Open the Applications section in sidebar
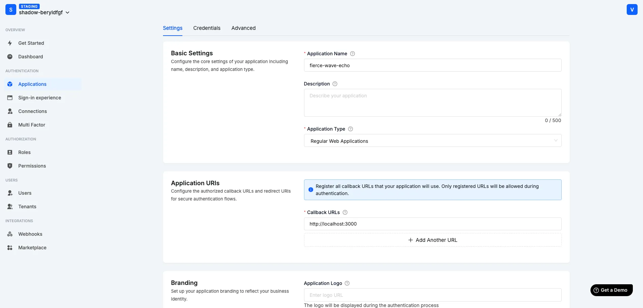 (32, 84)
